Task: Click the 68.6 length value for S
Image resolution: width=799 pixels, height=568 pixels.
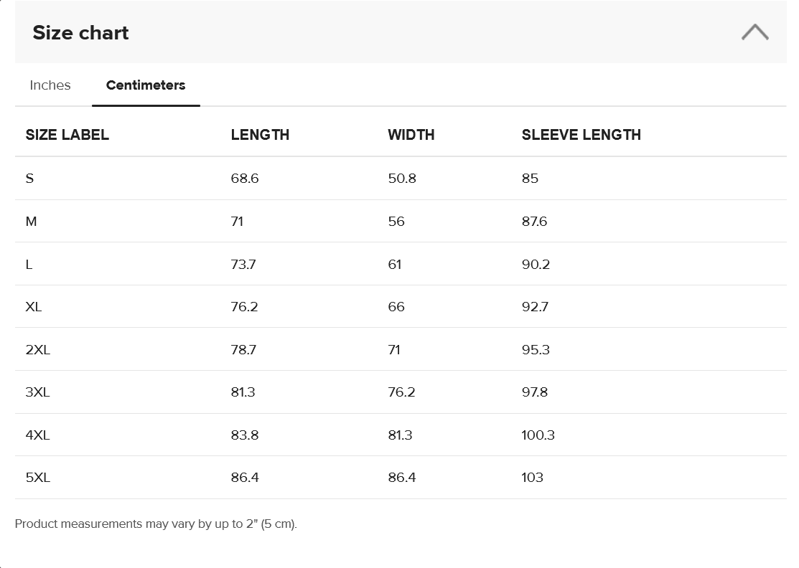Action: click(245, 179)
